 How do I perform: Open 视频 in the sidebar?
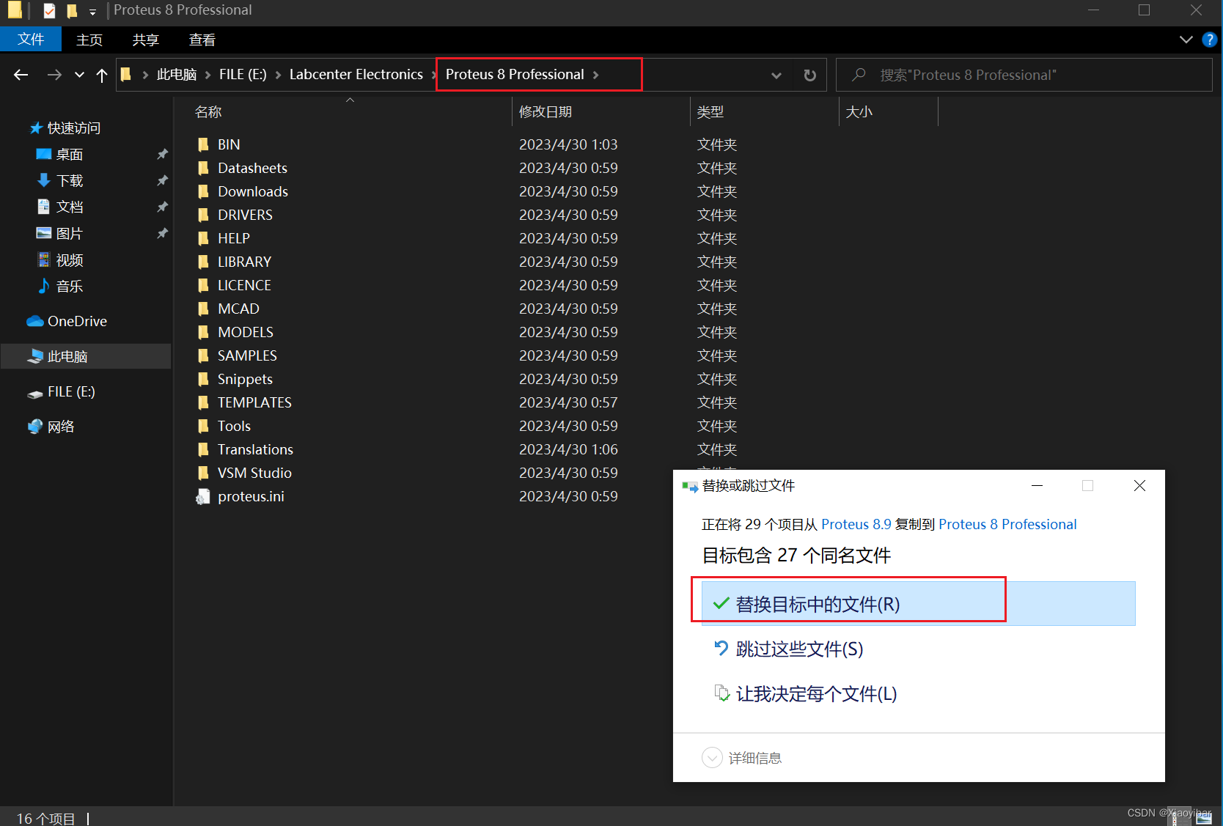(x=70, y=259)
